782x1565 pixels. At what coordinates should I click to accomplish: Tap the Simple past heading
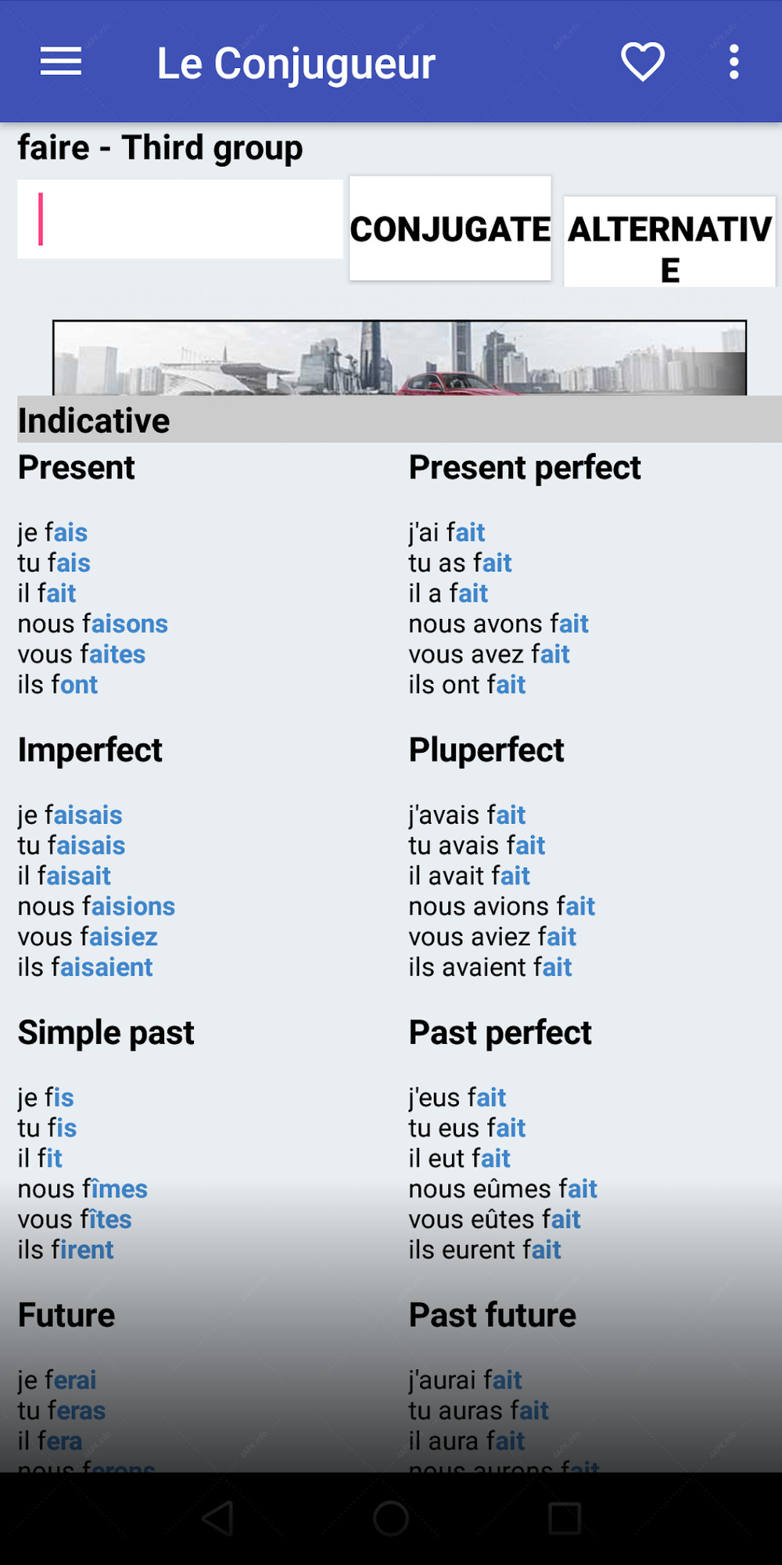[x=106, y=1032]
